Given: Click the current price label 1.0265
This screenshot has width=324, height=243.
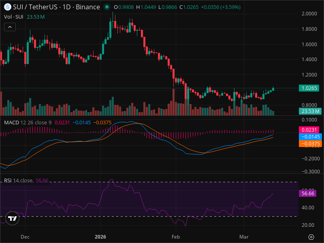Looking at the screenshot, I should tap(309, 88).
